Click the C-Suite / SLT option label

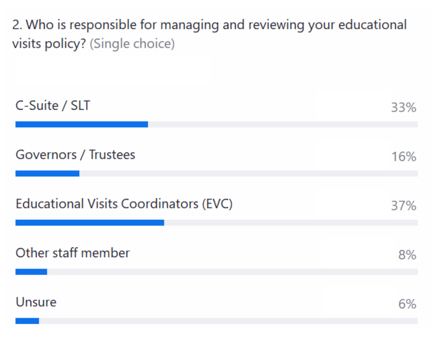pos(53,106)
